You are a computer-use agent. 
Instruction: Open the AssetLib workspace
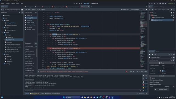pyautogui.click(x=94, y=4)
